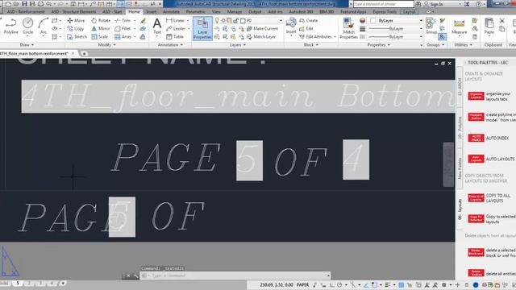Open Layer Properties manager
The width and height of the screenshot is (516, 290).
[x=202, y=29]
